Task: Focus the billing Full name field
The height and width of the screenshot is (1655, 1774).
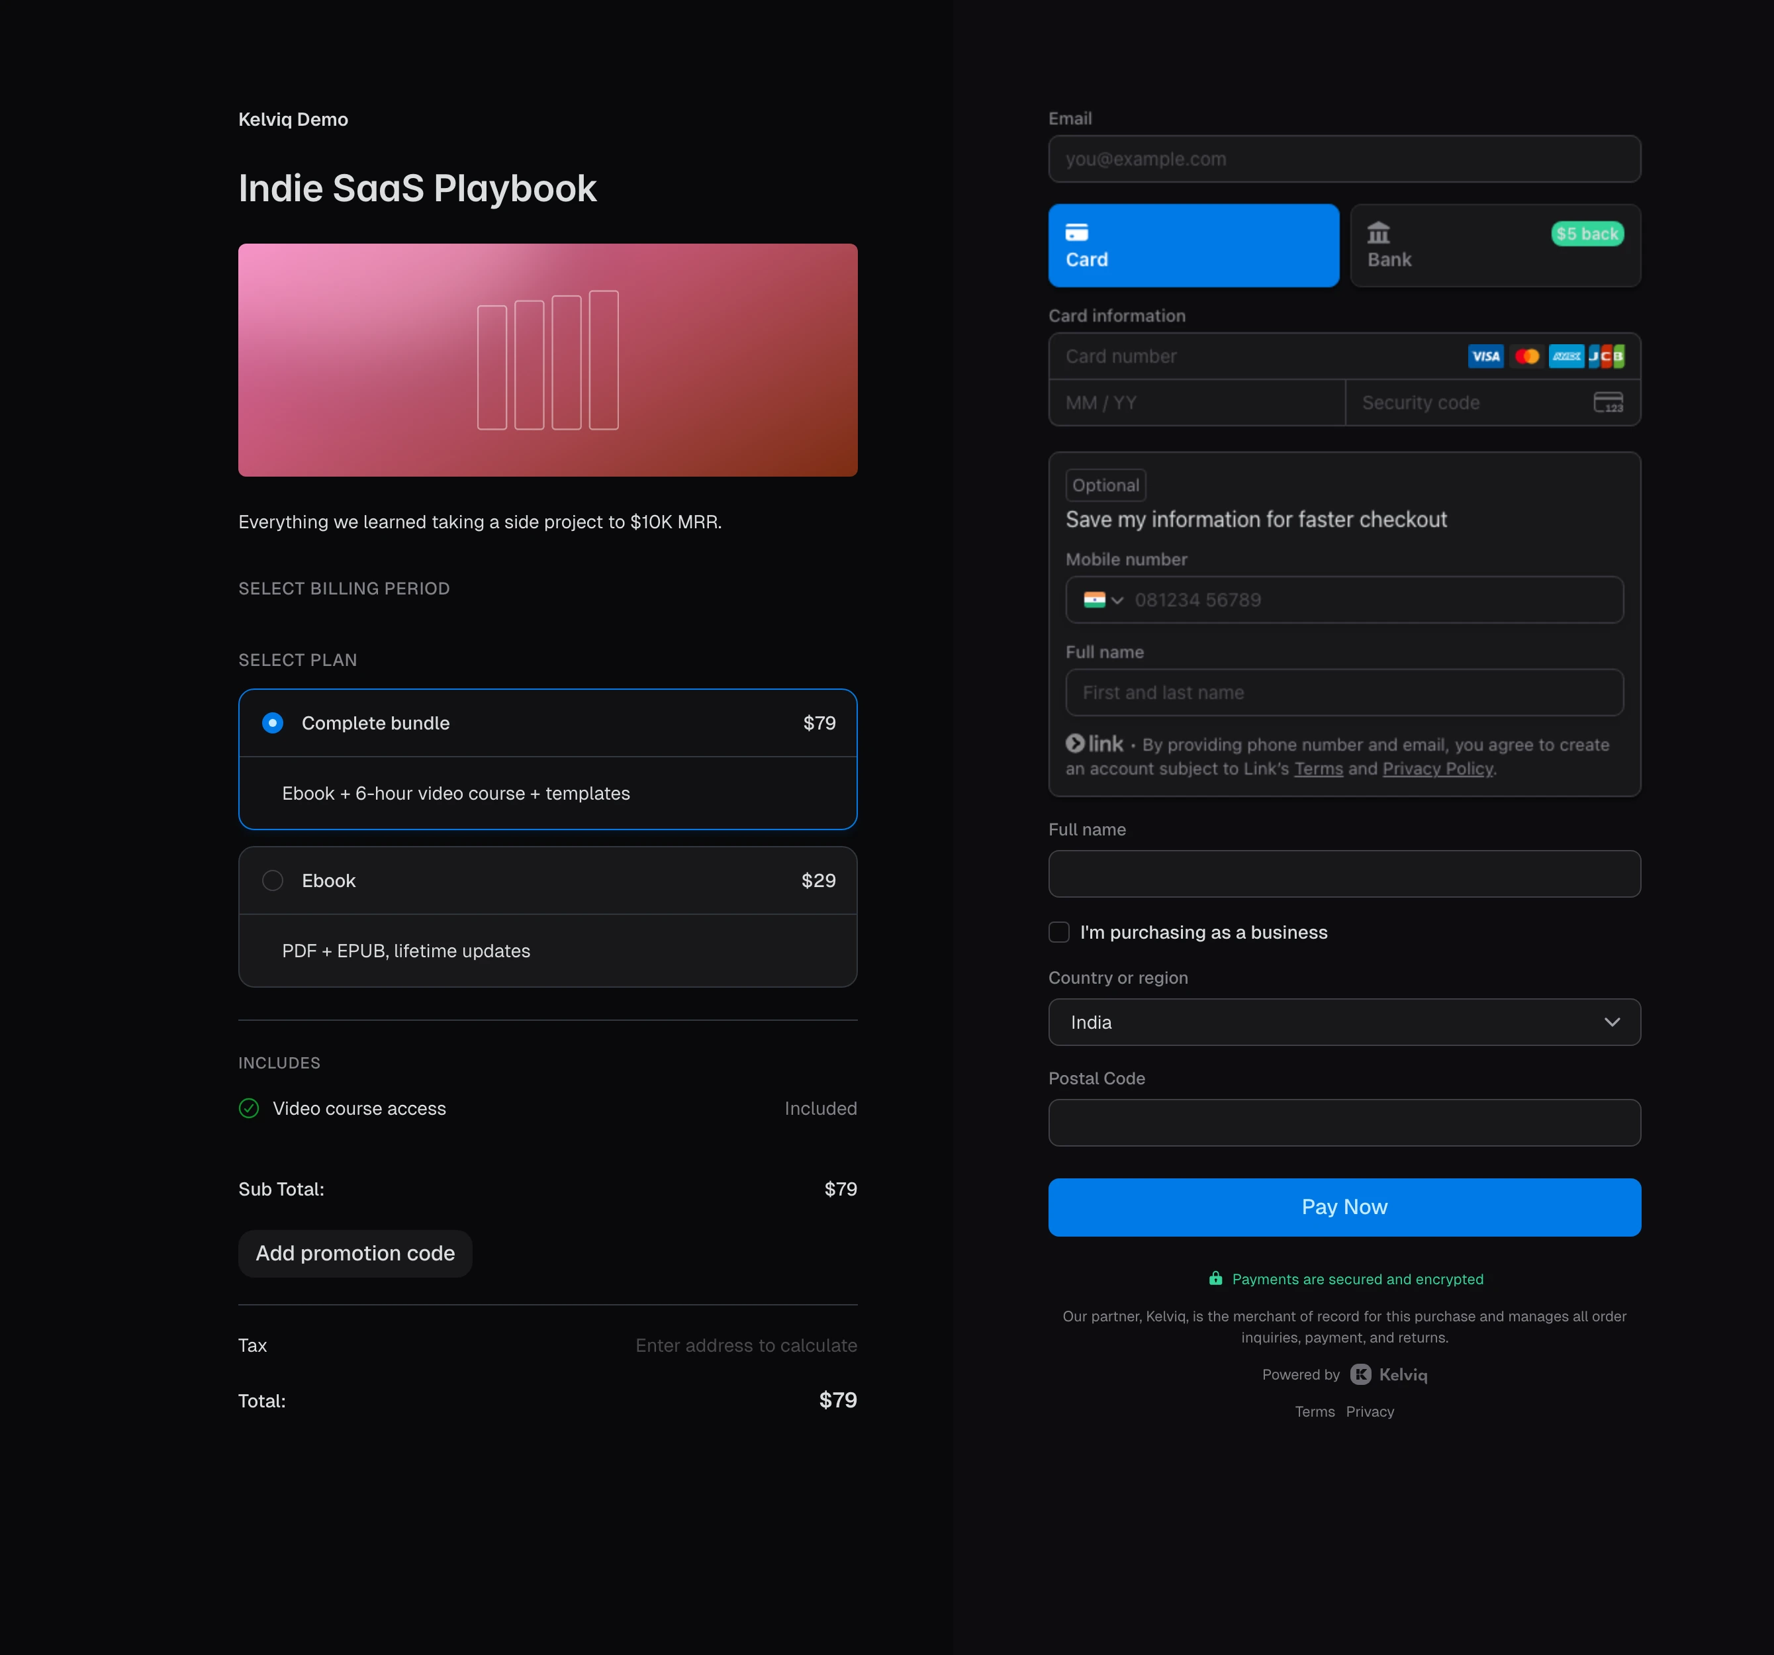Action: 1344,874
